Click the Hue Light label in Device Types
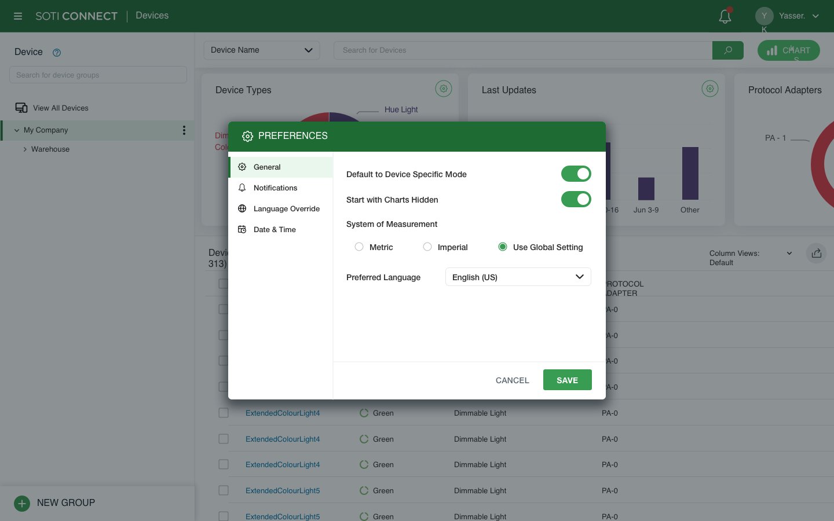The height and width of the screenshot is (521, 834). pos(401,109)
